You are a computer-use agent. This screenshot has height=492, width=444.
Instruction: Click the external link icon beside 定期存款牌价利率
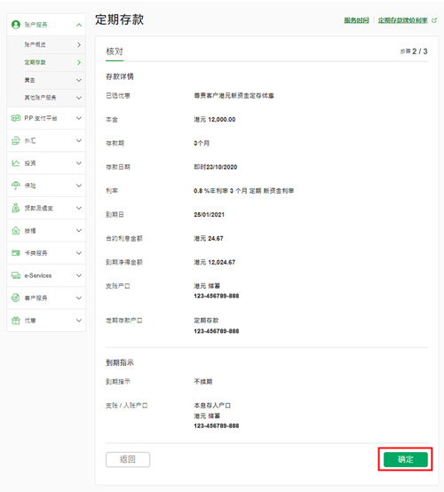(x=434, y=20)
